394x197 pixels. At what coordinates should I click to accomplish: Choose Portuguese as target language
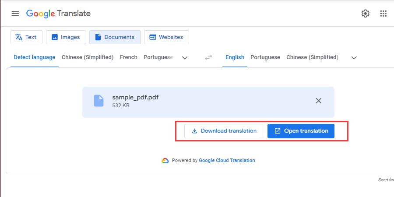tap(265, 57)
